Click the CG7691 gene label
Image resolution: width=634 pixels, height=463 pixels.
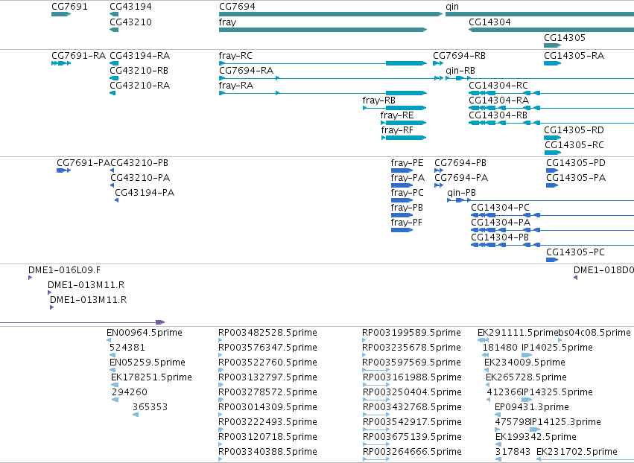(69, 7)
